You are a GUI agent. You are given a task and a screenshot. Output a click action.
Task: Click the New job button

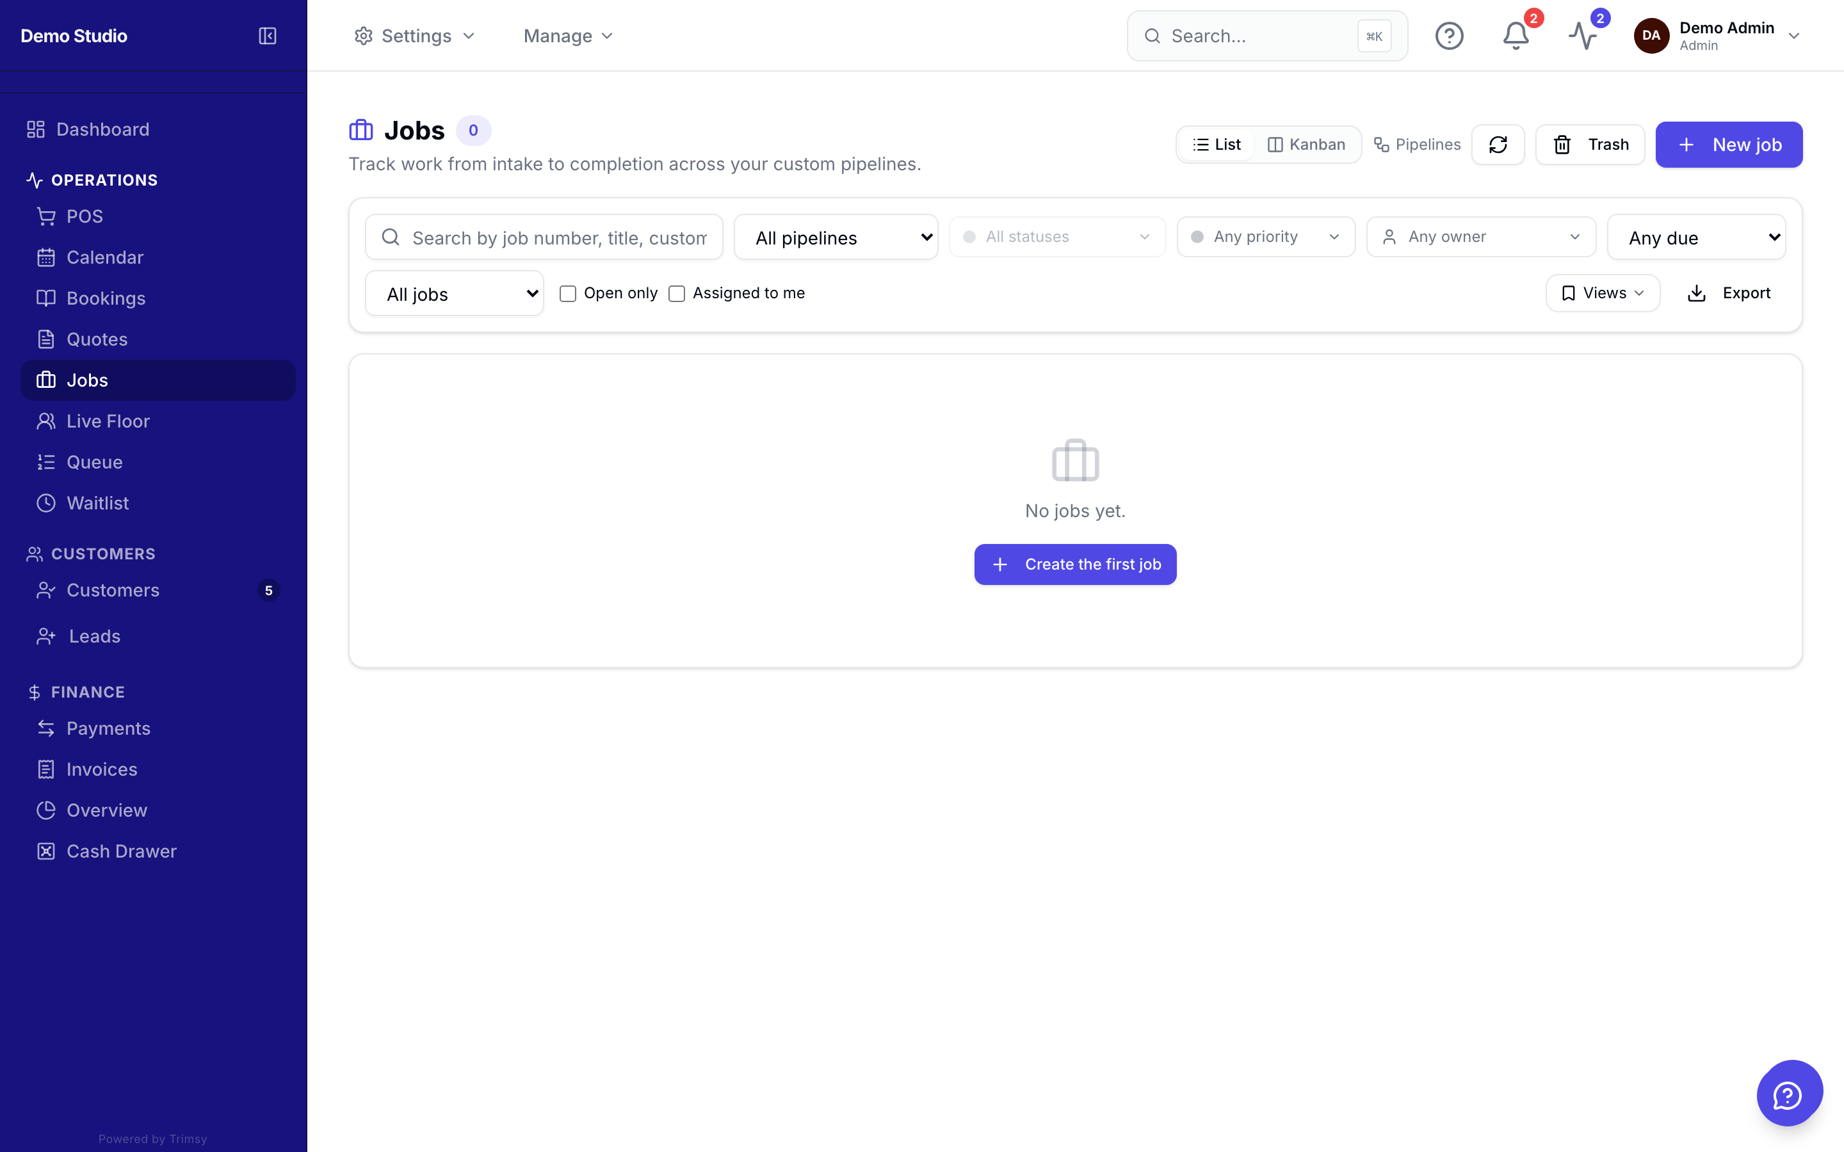1729,145
